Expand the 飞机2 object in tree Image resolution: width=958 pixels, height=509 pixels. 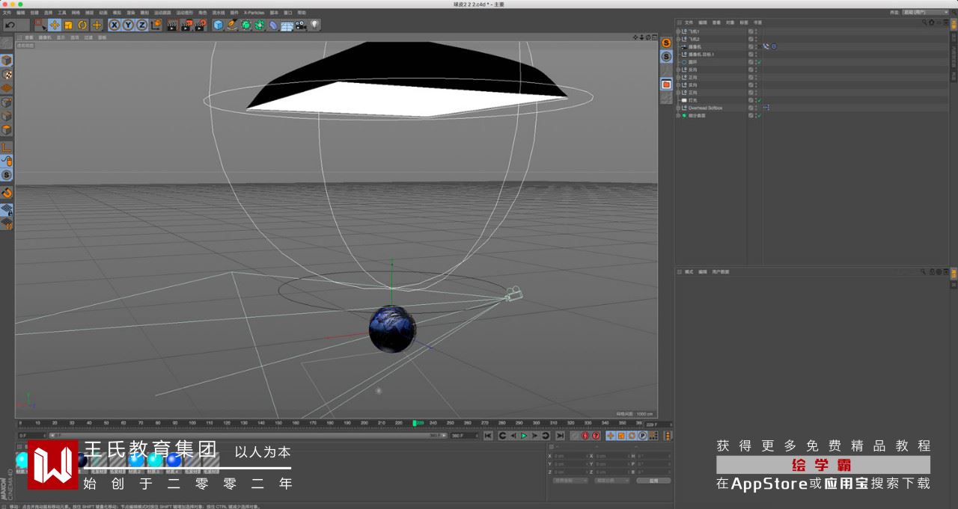tap(678, 39)
